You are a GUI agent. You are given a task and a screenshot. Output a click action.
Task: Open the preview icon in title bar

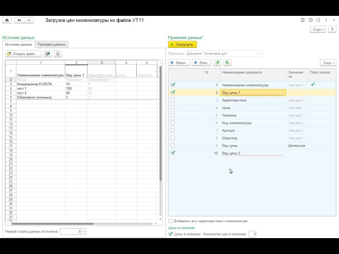318,20
